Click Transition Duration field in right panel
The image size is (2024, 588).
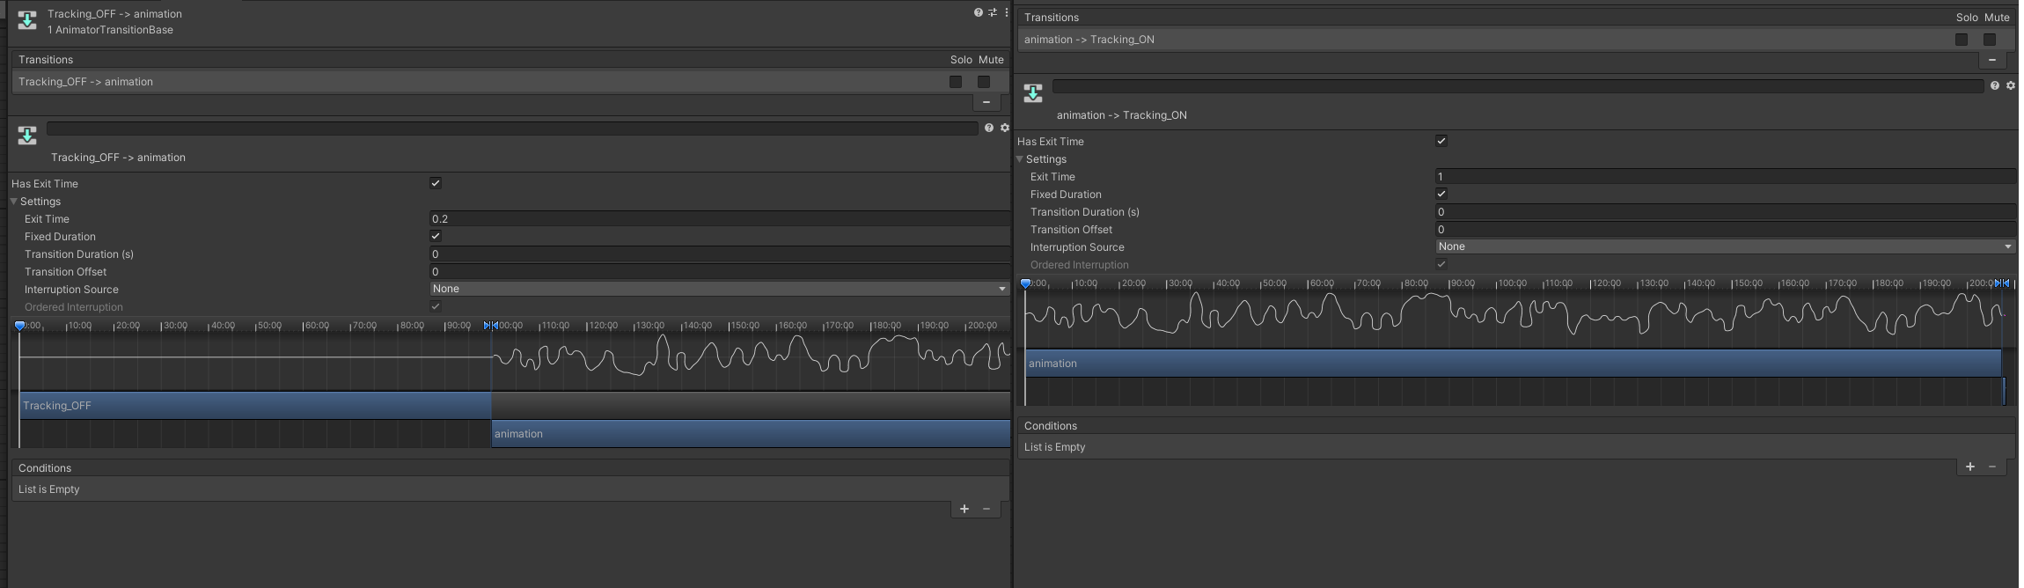click(x=1725, y=211)
